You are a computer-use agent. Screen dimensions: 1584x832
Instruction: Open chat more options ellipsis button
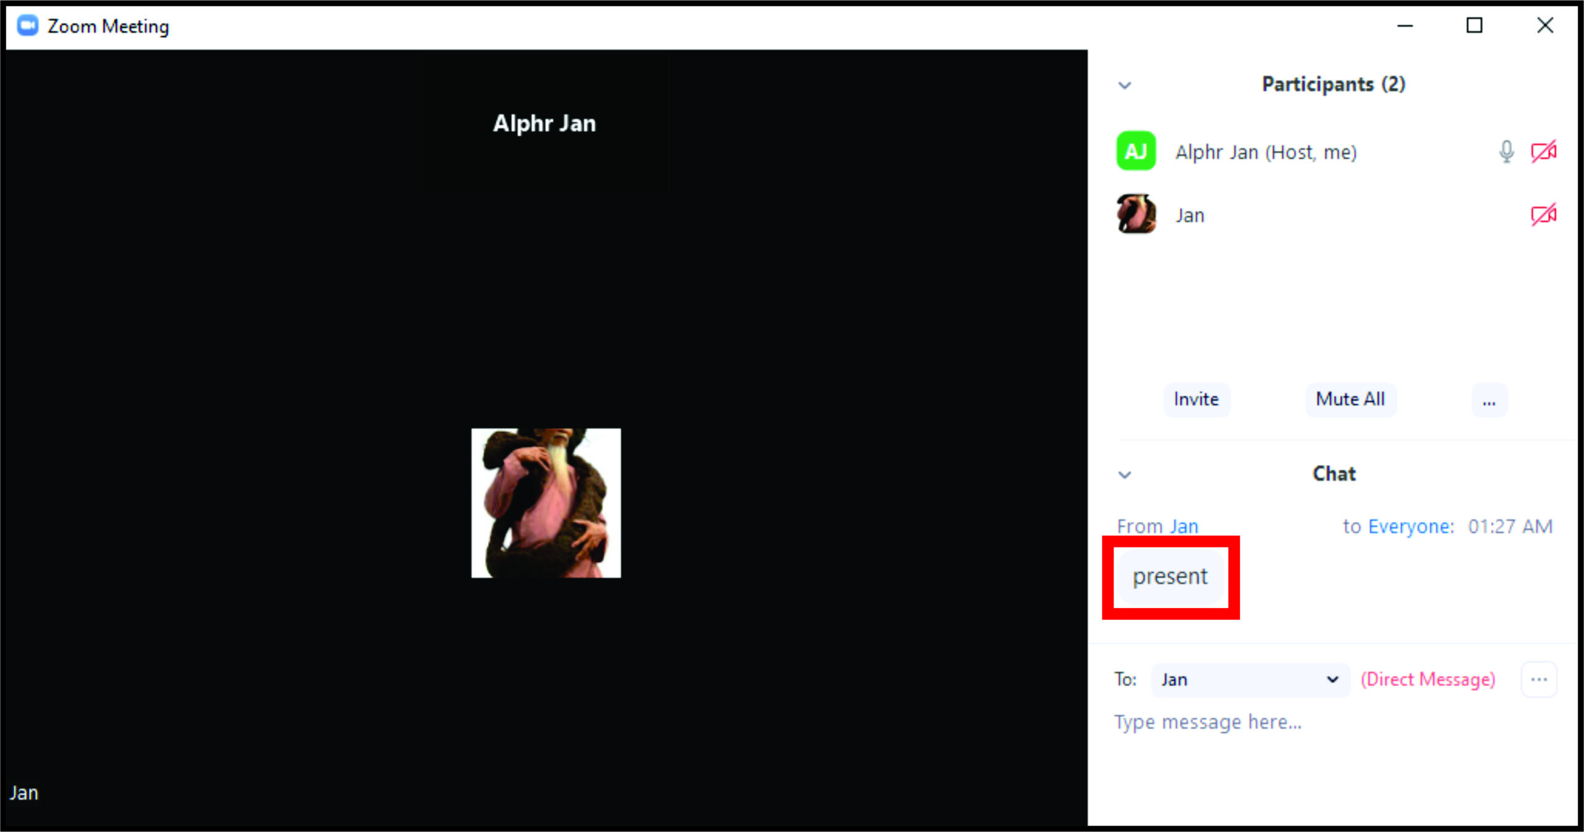coord(1538,679)
